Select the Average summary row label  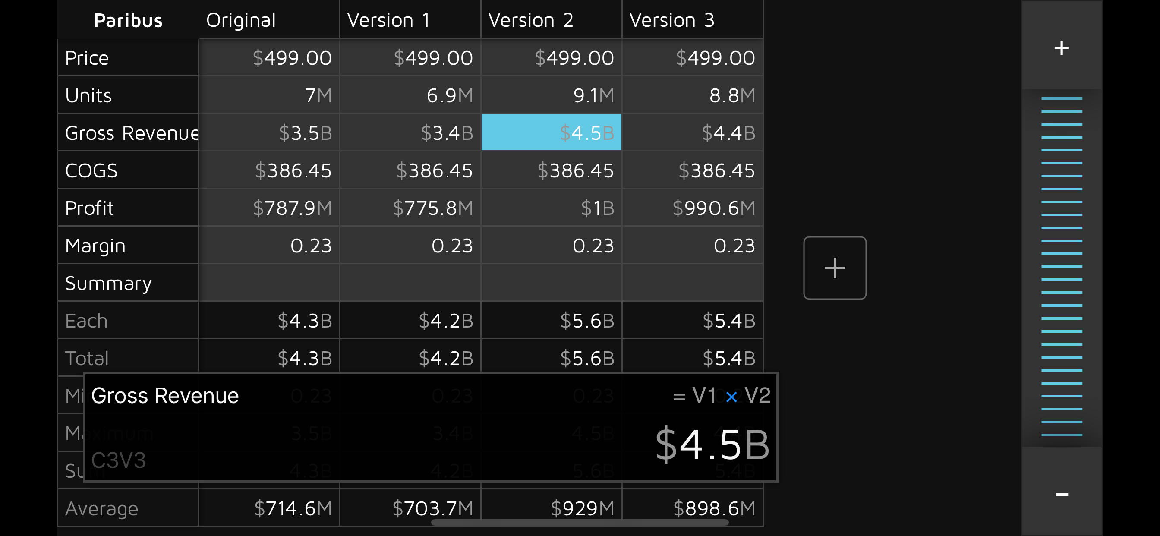tap(128, 508)
